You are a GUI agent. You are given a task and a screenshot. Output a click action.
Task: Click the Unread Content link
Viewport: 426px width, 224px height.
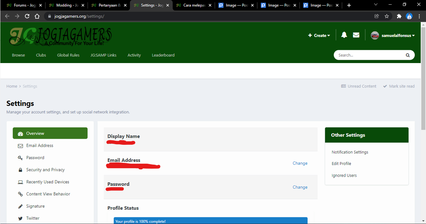[x=358, y=86]
